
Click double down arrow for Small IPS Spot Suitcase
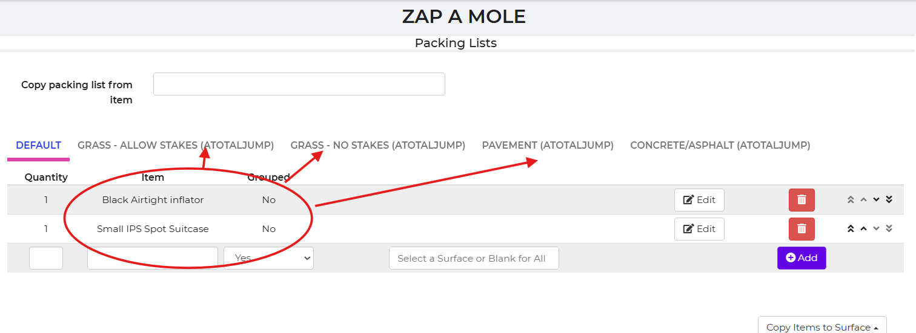click(x=889, y=229)
